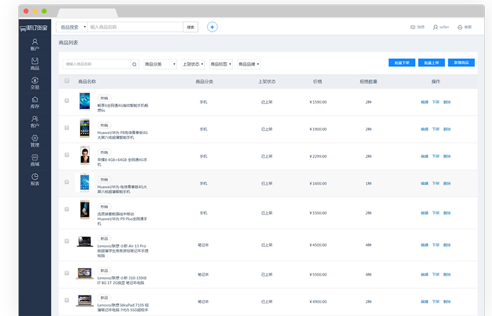Toggle the select-all checkbox in table header
Viewport: 492px width, 316px height.
67,81
